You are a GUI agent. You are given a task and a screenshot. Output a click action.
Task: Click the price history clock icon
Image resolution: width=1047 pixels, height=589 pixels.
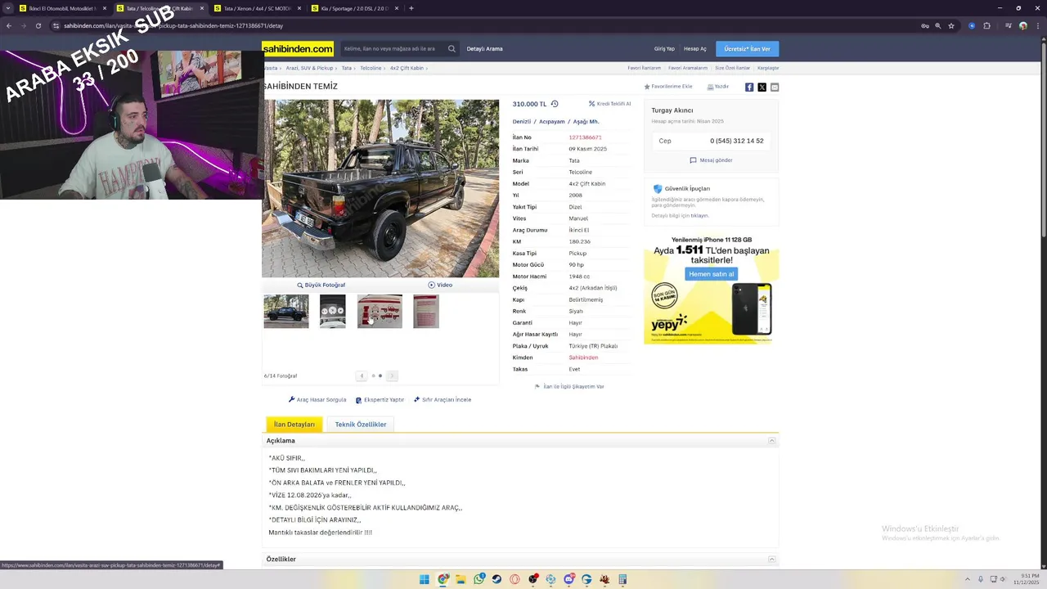pos(555,104)
